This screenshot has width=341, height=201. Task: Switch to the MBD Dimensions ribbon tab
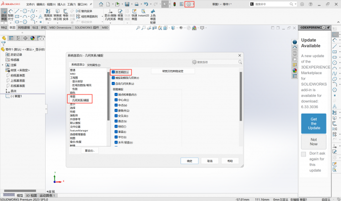point(60,27)
